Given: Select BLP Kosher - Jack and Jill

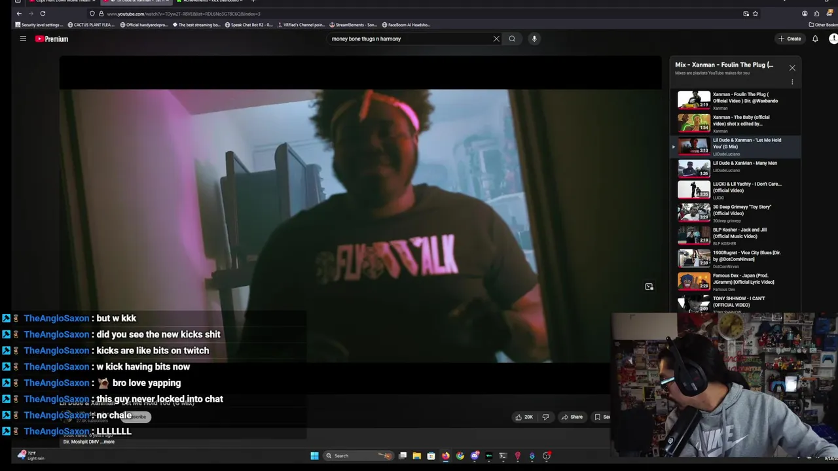Looking at the screenshot, I should (x=736, y=236).
